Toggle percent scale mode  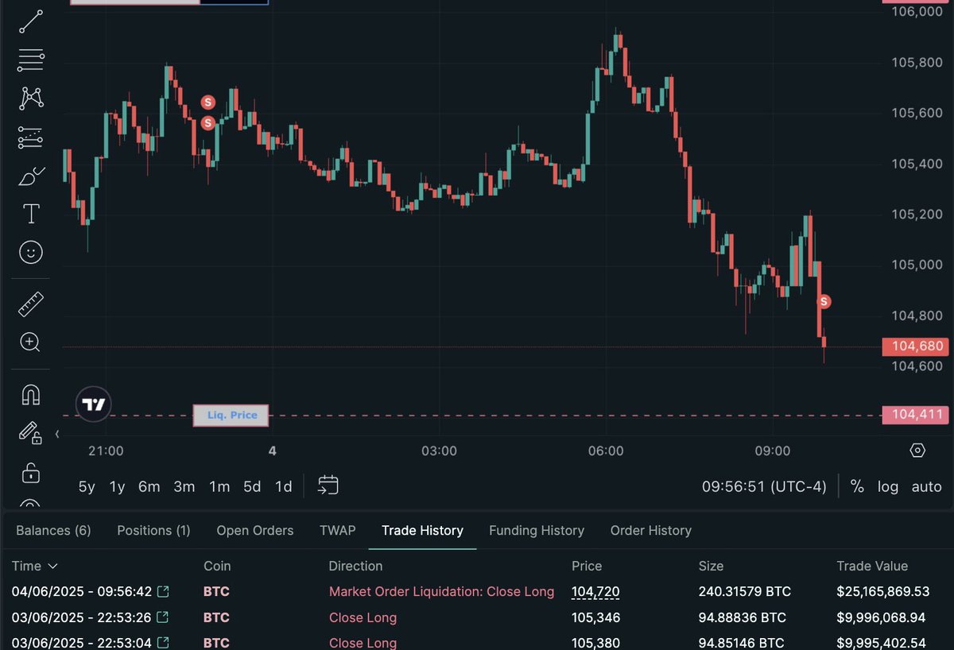click(859, 486)
